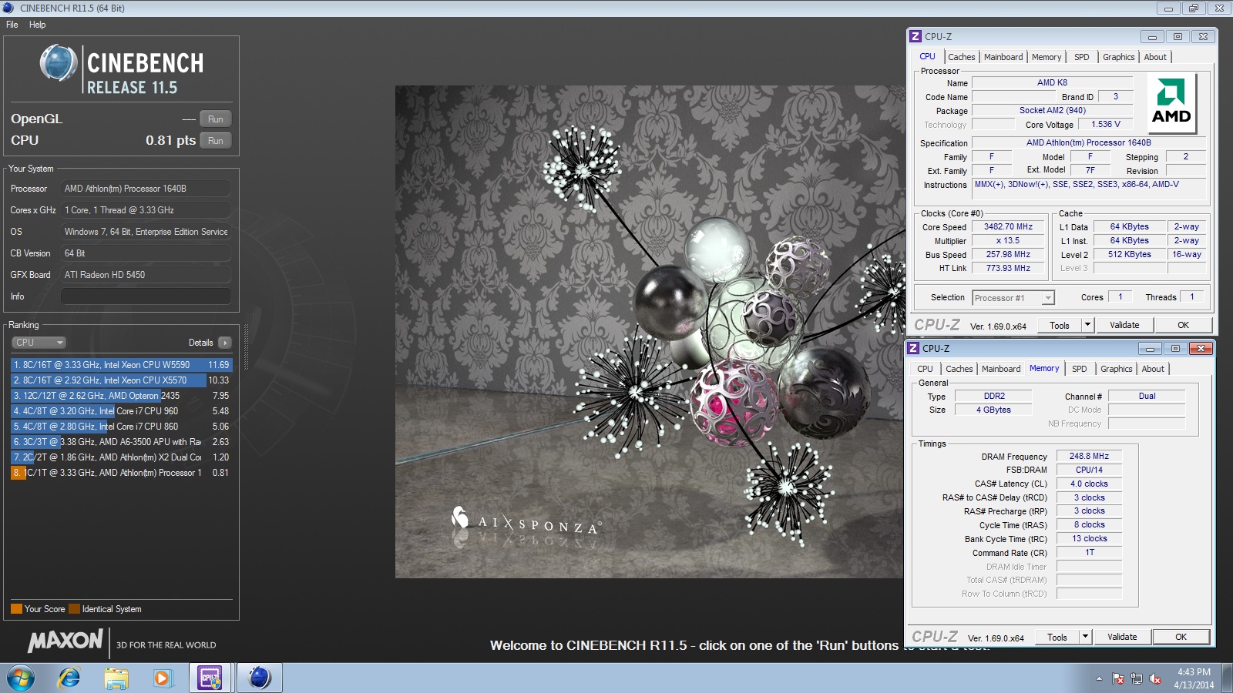This screenshot has width=1233, height=693.
Task: Select the Intel Xeon W5590 ranking row
Action: pyautogui.click(x=122, y=365)
